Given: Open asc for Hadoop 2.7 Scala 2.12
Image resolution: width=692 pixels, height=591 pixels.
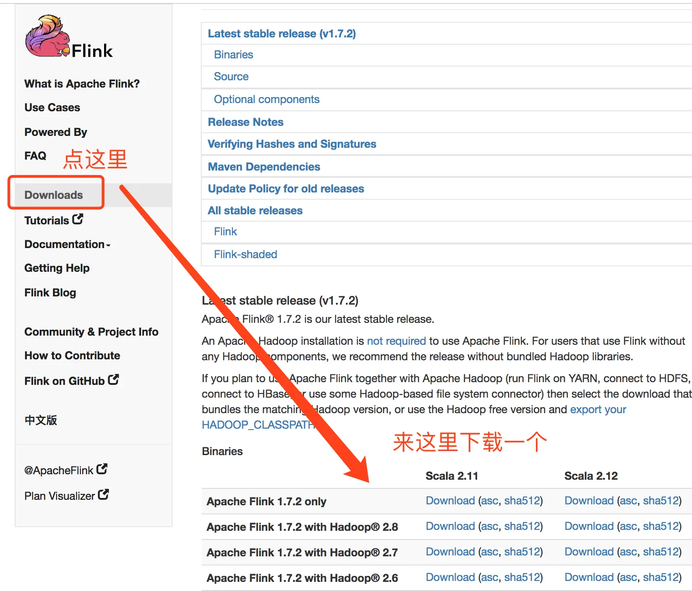Looking at the screenshot, I should pyautogui.click(x=629, y=552).
